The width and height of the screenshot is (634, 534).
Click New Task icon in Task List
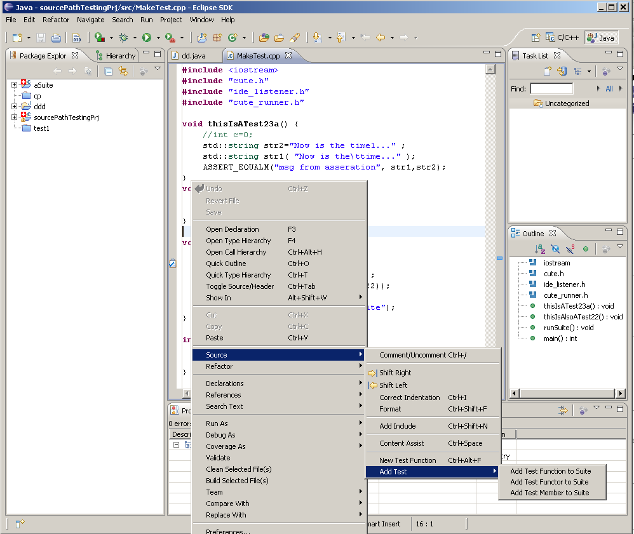(548, 72)
